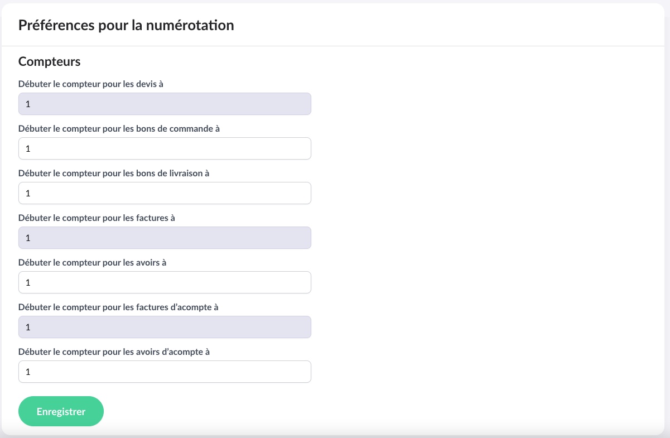
Task: Click the 'Compteurs' section heading
Action: pyautogui.click(x=50, y=61)
